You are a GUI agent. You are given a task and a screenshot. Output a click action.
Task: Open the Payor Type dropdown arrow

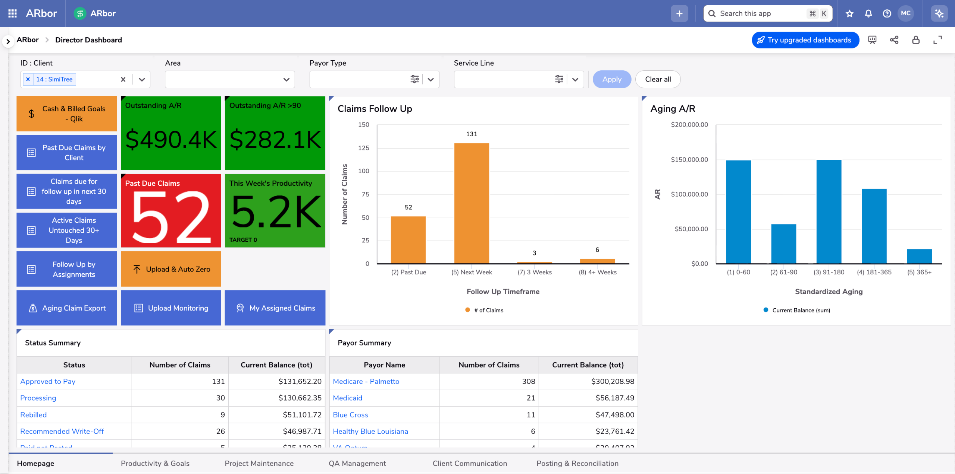pos(430,79)
